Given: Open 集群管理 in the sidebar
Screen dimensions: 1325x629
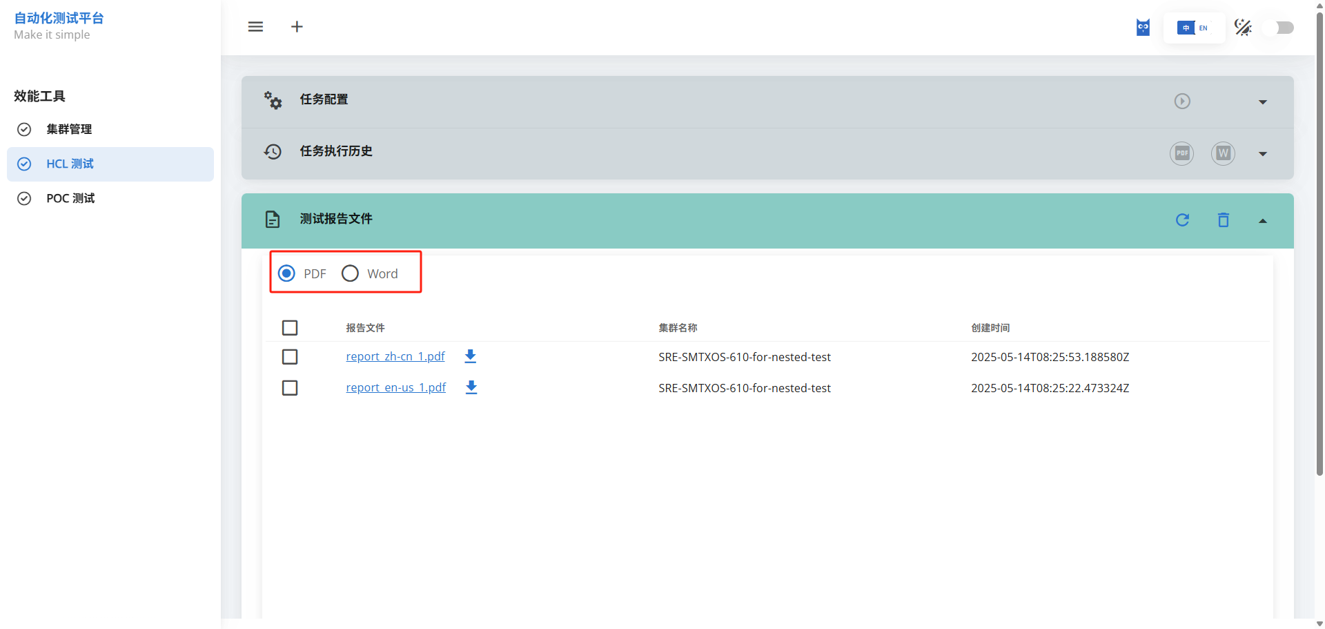Looking at the screenshot, I should (69, 129).
